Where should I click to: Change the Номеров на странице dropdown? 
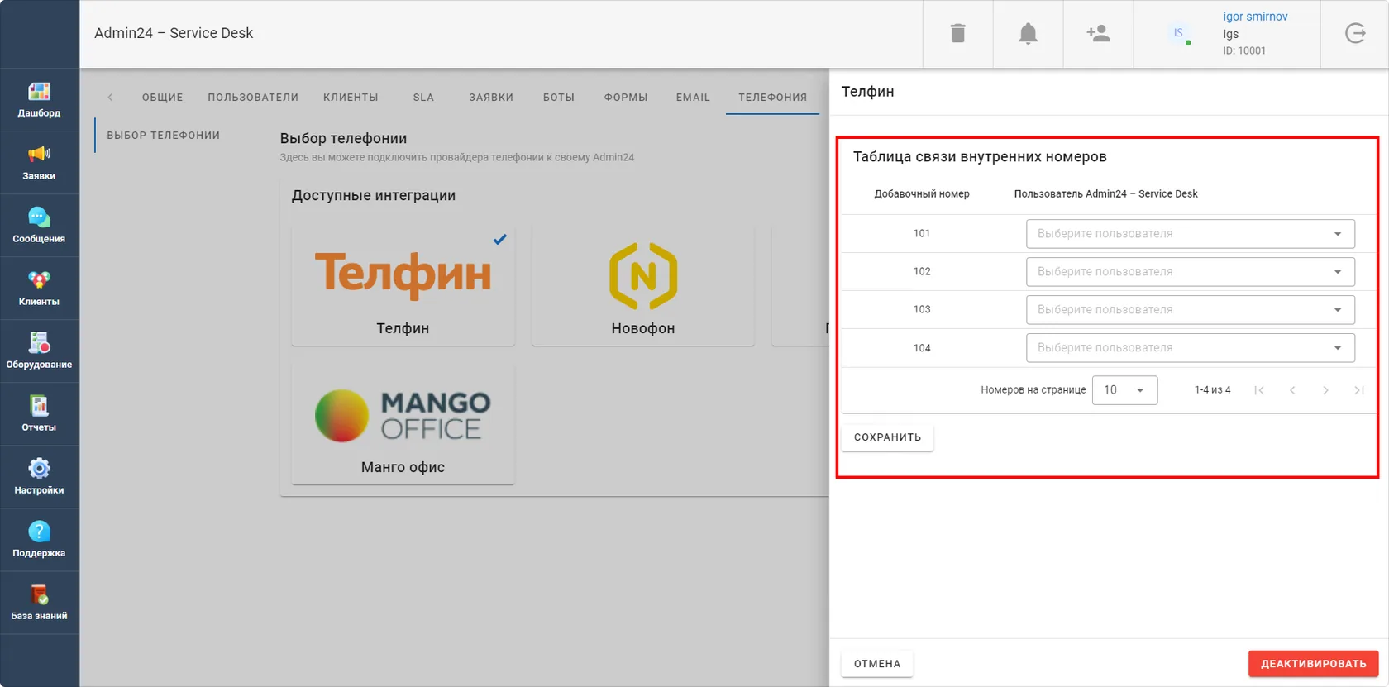[1124, 390]
